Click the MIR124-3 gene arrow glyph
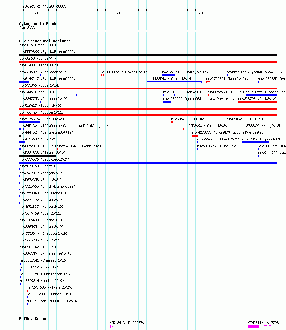Viewport: 286px width, 330px height. pyautogui.click(x=112, y=326)
